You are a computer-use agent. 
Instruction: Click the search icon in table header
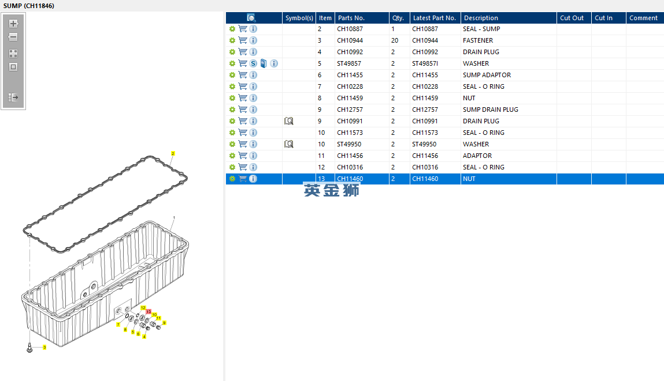[x=251, y=18]
